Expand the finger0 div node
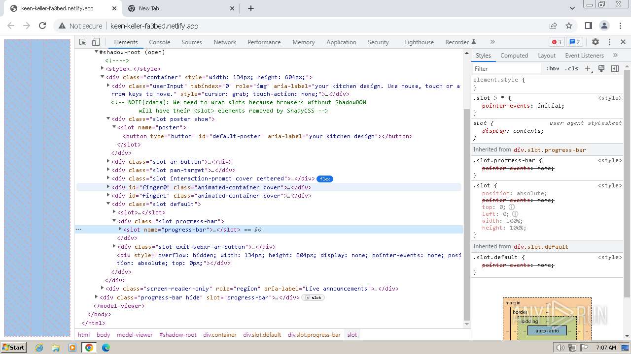This screenshot has width=631, height=354. (108, 187)
